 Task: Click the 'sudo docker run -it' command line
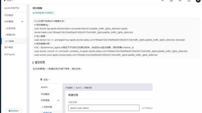click(109, 40)
